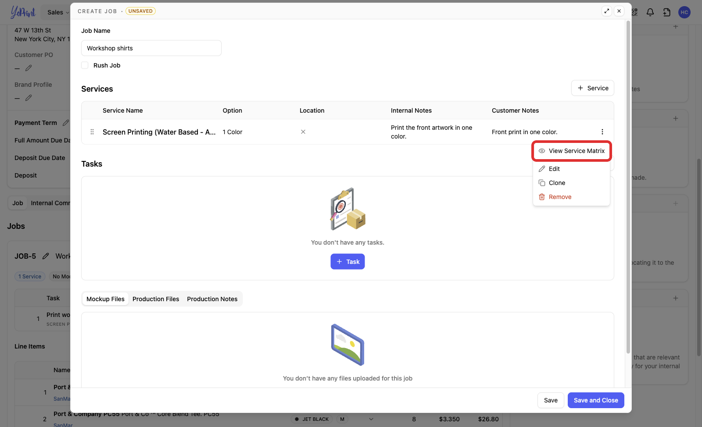Clear the service location with the X icon

coord(303,132)
